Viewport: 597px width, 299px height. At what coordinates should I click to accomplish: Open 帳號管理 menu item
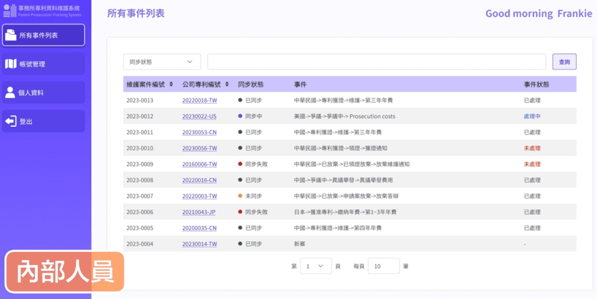point(43,64)
